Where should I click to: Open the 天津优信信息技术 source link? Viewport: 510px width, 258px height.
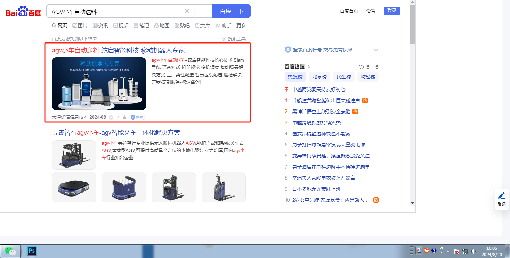[70, 117]
